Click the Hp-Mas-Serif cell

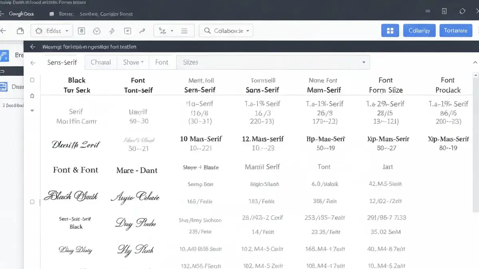(x=325, y=139)
